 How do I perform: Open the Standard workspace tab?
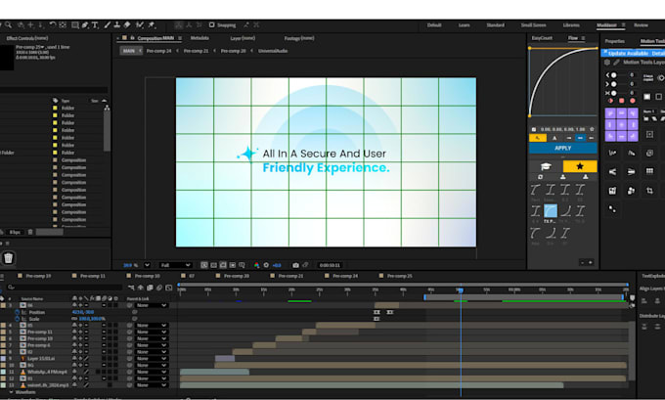click(496, 25)
